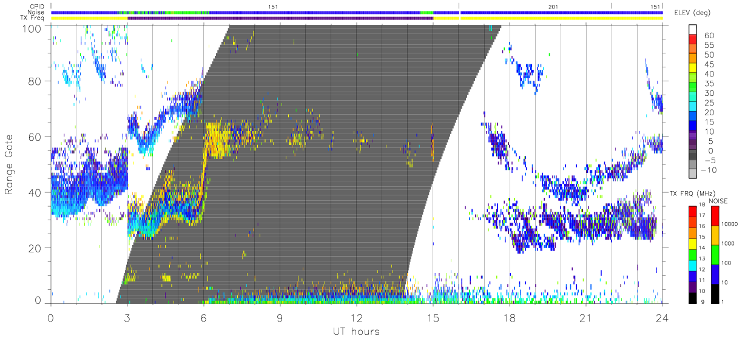Viewport: 745px width, 344px height.
Task: Click the 3 label on UT hours axis
Action: click(127, 317)
